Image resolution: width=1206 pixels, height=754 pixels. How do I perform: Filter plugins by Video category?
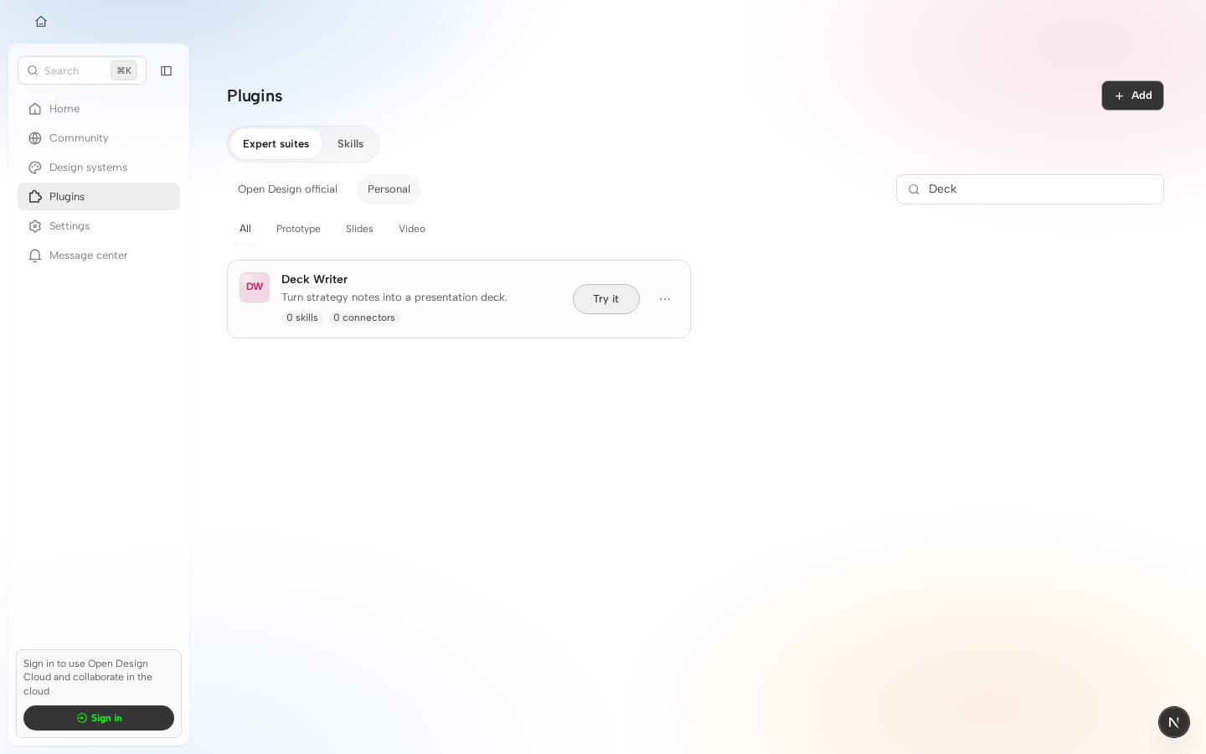pyautogui.click(x=412, y=229)
